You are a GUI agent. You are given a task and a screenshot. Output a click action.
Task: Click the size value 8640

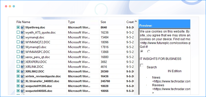coord(104,27)
